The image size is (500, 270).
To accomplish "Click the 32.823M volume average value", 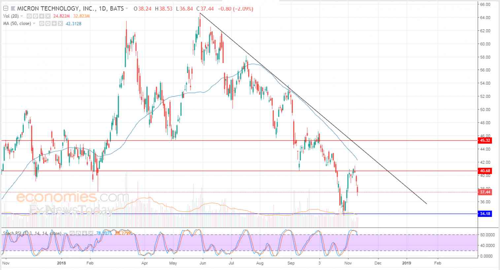I will 82,16.
